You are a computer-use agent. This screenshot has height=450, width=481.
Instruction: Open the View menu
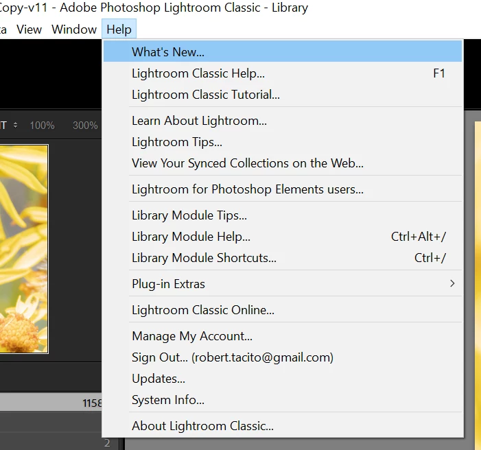point(29,29)
